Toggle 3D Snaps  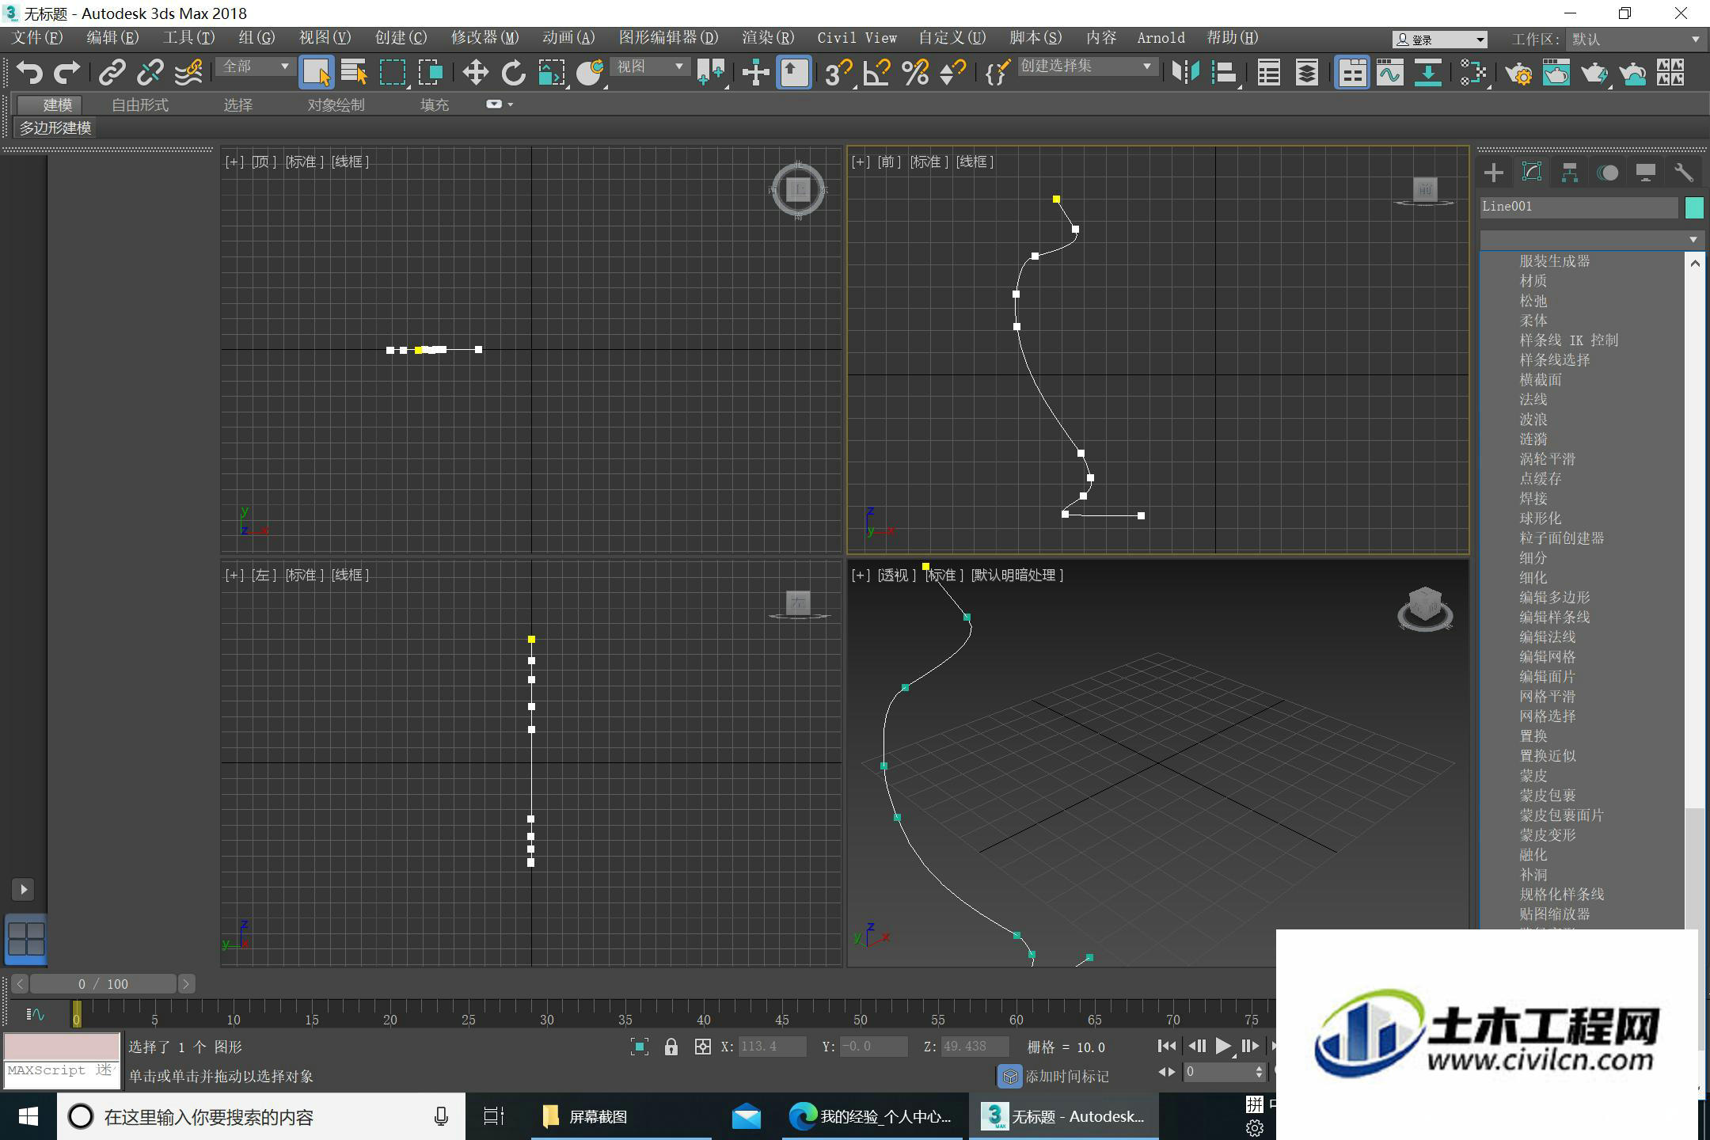838,73
